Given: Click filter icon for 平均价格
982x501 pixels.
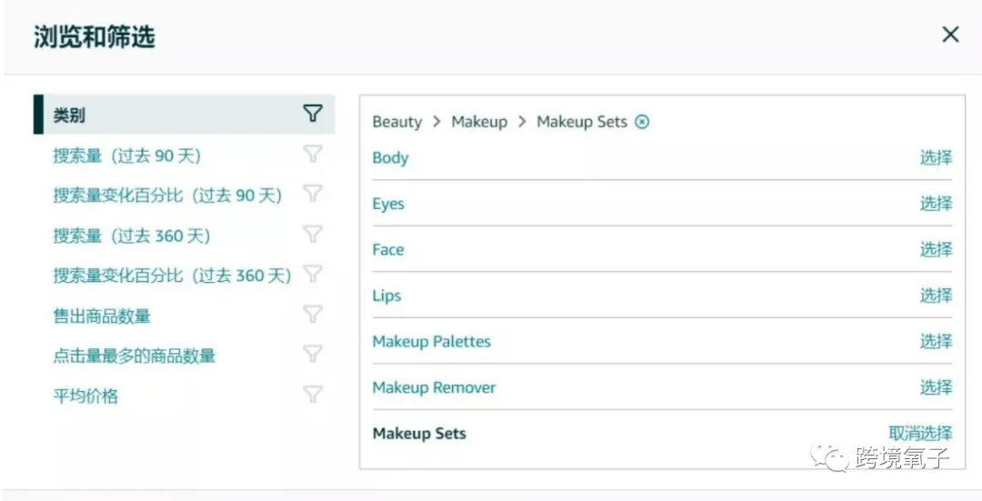Looking at the screenshot, I should (313, 394).
